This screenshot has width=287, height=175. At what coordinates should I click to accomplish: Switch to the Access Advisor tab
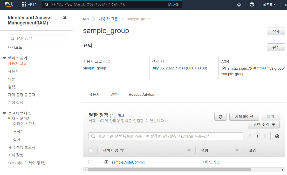[x=142, y=95]
